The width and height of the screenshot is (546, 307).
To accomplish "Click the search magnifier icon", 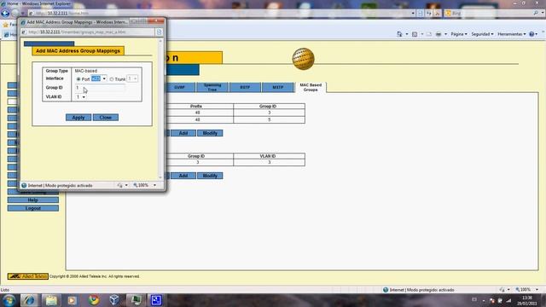I will click(536, 13).
